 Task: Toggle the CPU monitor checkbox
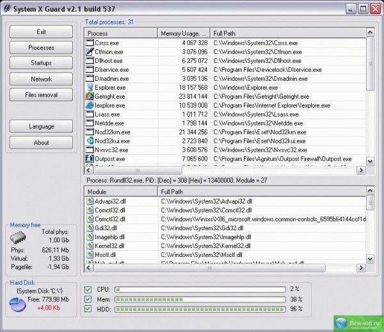(88, 290)
